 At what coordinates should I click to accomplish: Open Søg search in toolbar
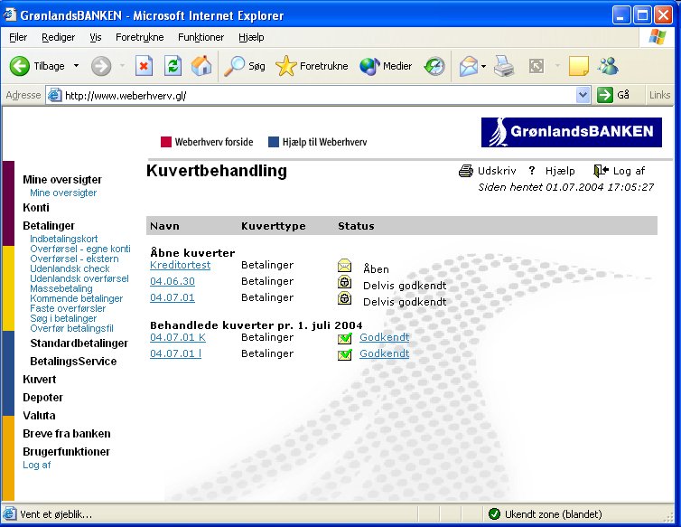click(x=245, y=66)
